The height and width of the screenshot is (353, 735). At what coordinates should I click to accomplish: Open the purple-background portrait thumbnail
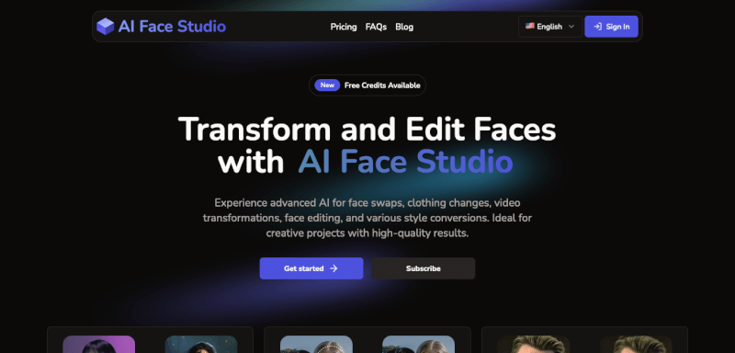[x=99, y=344]
